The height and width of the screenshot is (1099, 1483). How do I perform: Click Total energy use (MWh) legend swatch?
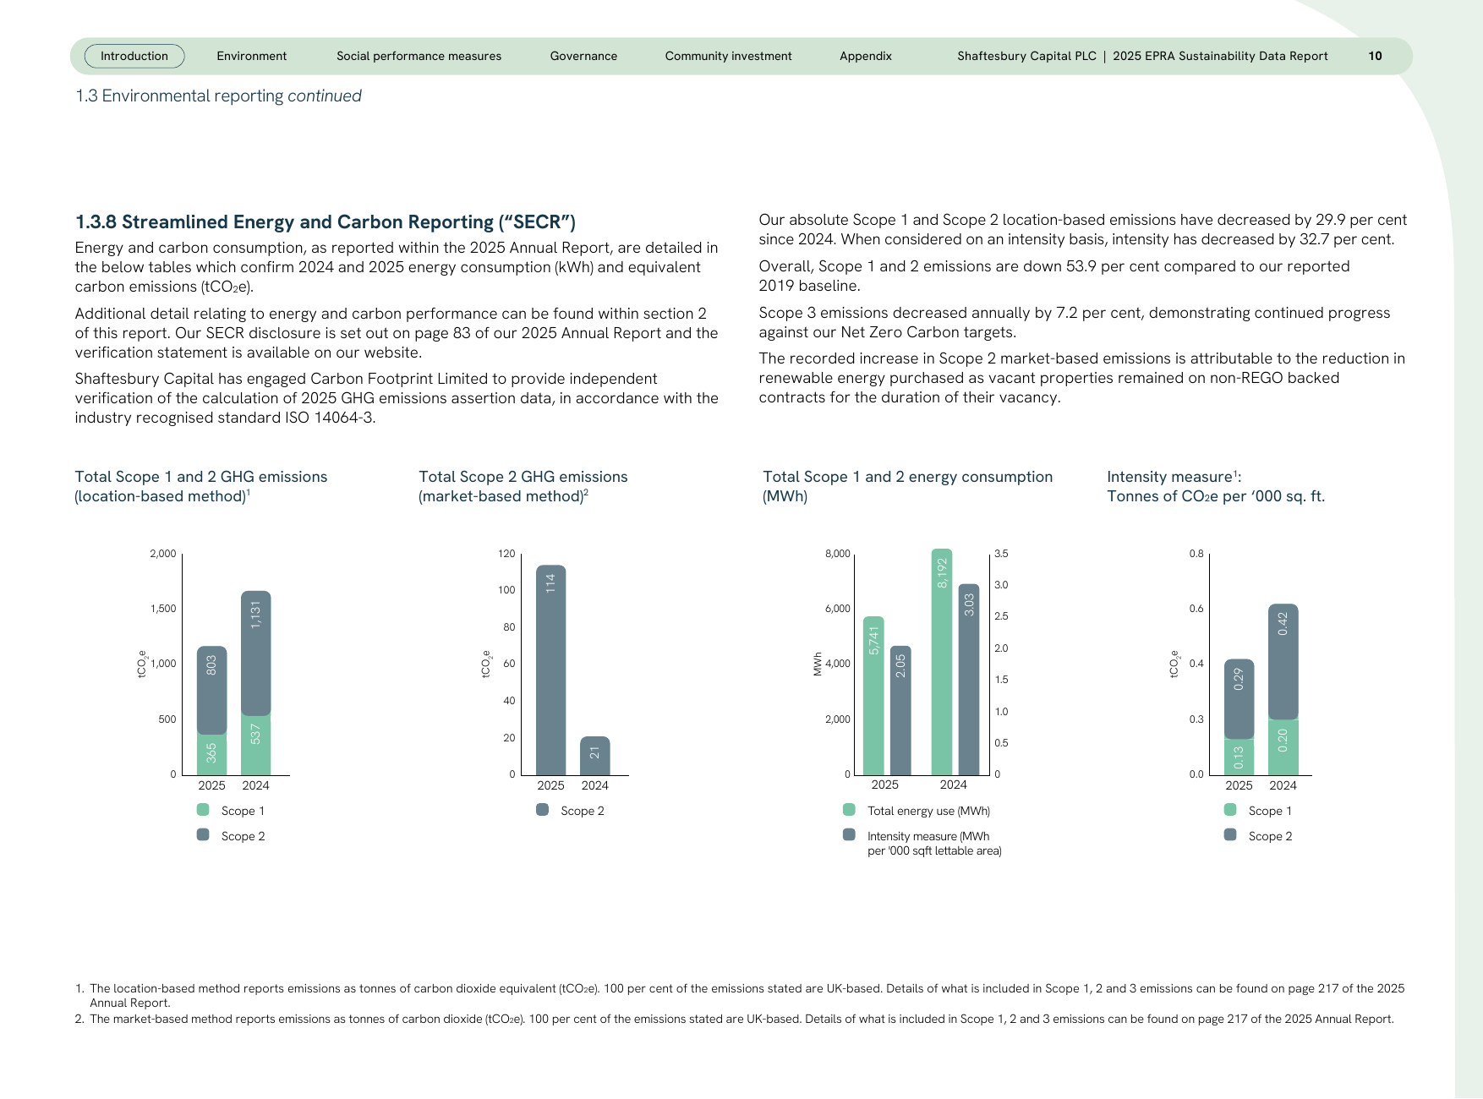[849, 810]
